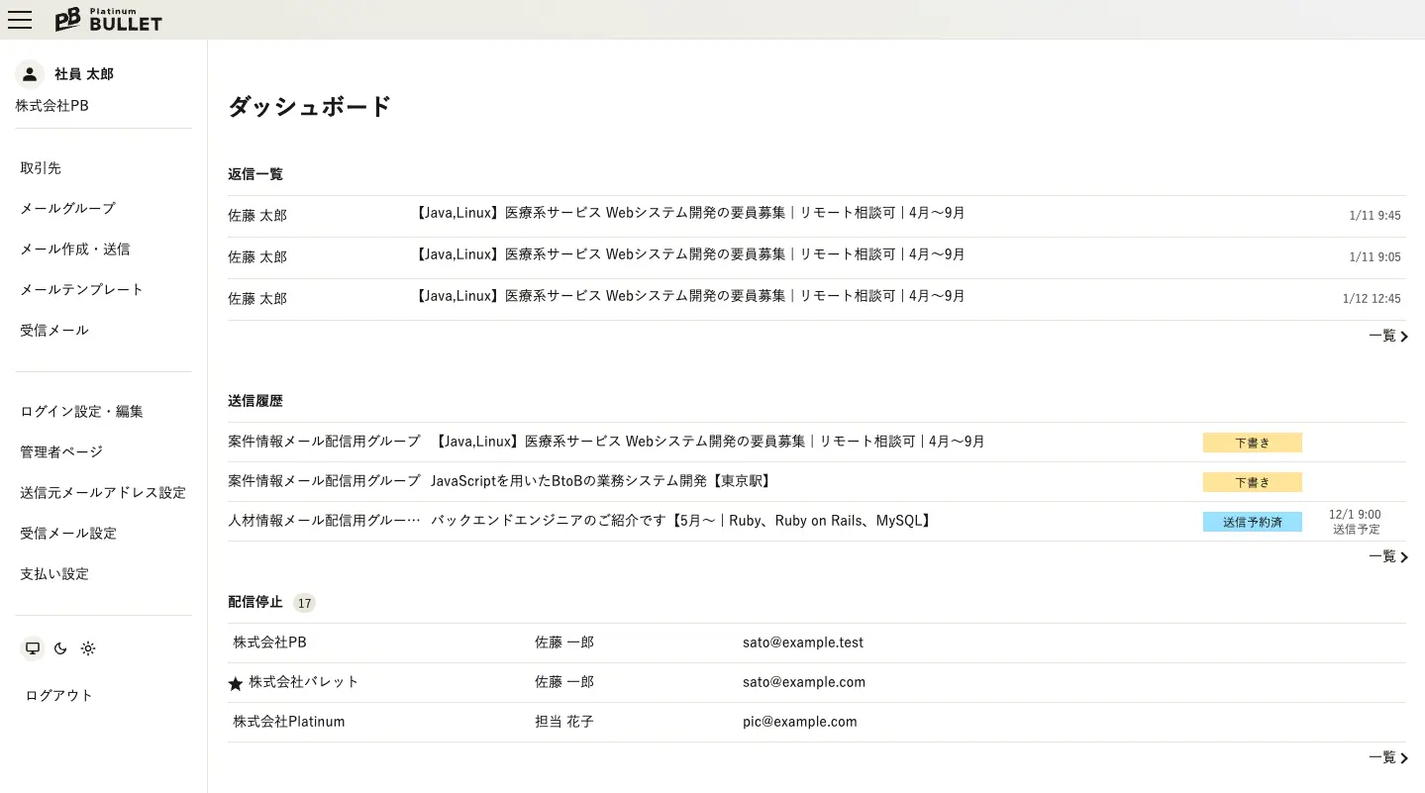Open 一覧 link under 返信一覧
Viewport: 1425px width, 793px height.
click(1388, 336)
